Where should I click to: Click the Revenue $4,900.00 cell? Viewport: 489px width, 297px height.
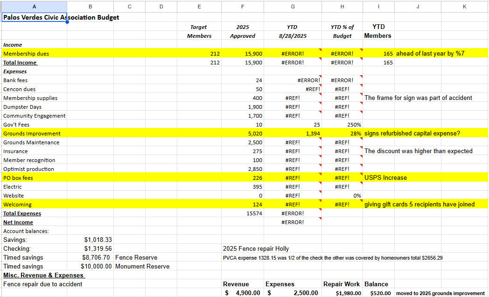(x=239, y=293)
